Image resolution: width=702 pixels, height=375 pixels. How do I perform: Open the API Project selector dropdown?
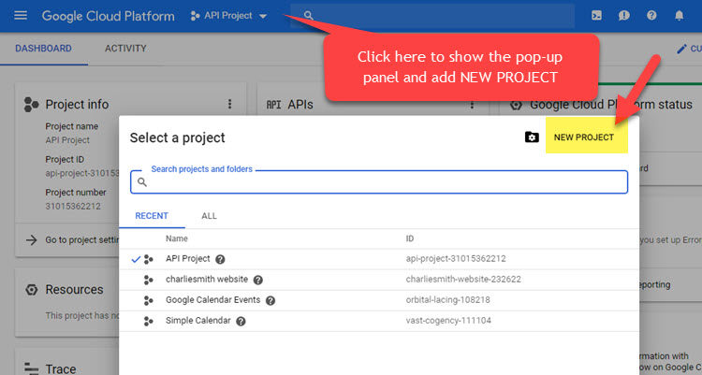pyautogui.click(x=228, y=16)
